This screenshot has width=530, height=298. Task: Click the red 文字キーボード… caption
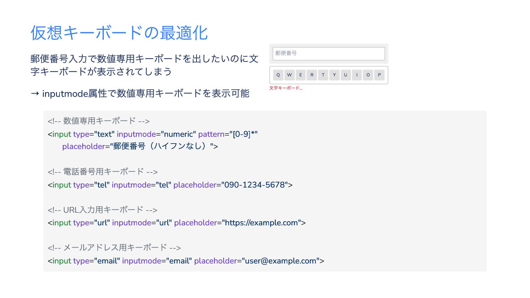286,88
